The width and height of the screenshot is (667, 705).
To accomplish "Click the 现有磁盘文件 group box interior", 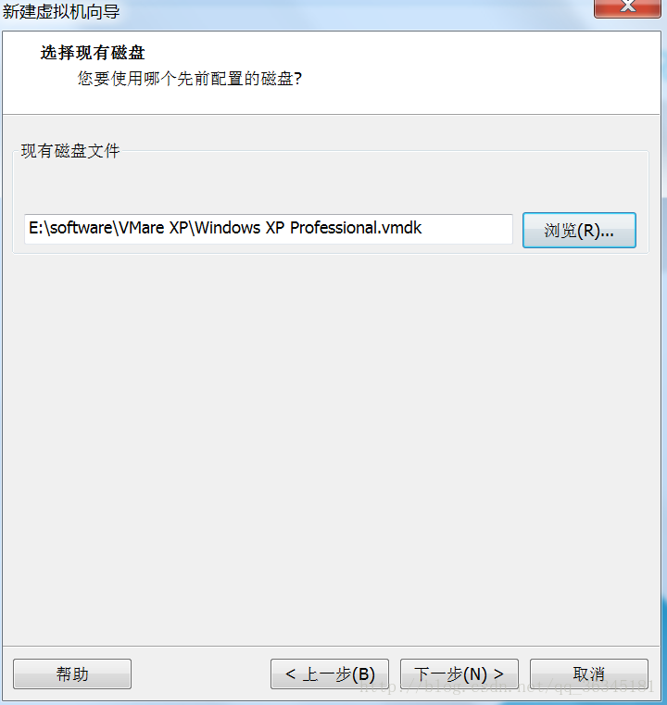I will click(x=331, y=184).
